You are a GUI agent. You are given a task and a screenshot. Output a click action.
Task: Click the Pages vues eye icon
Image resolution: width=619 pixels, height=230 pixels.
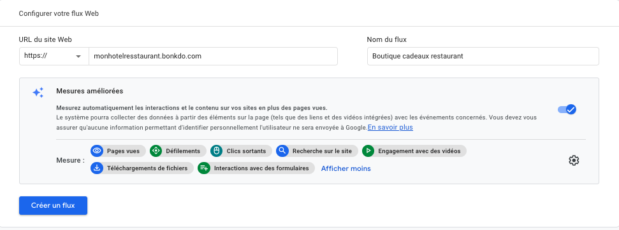(97, 151)
